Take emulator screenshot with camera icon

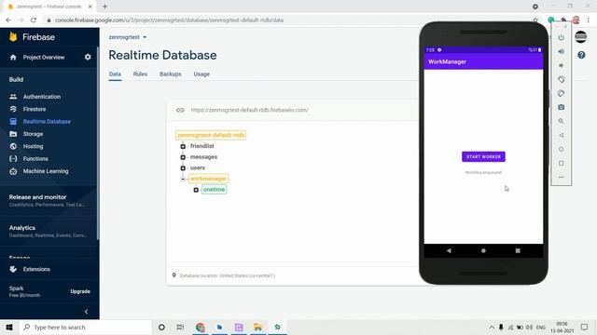(562, 108)
